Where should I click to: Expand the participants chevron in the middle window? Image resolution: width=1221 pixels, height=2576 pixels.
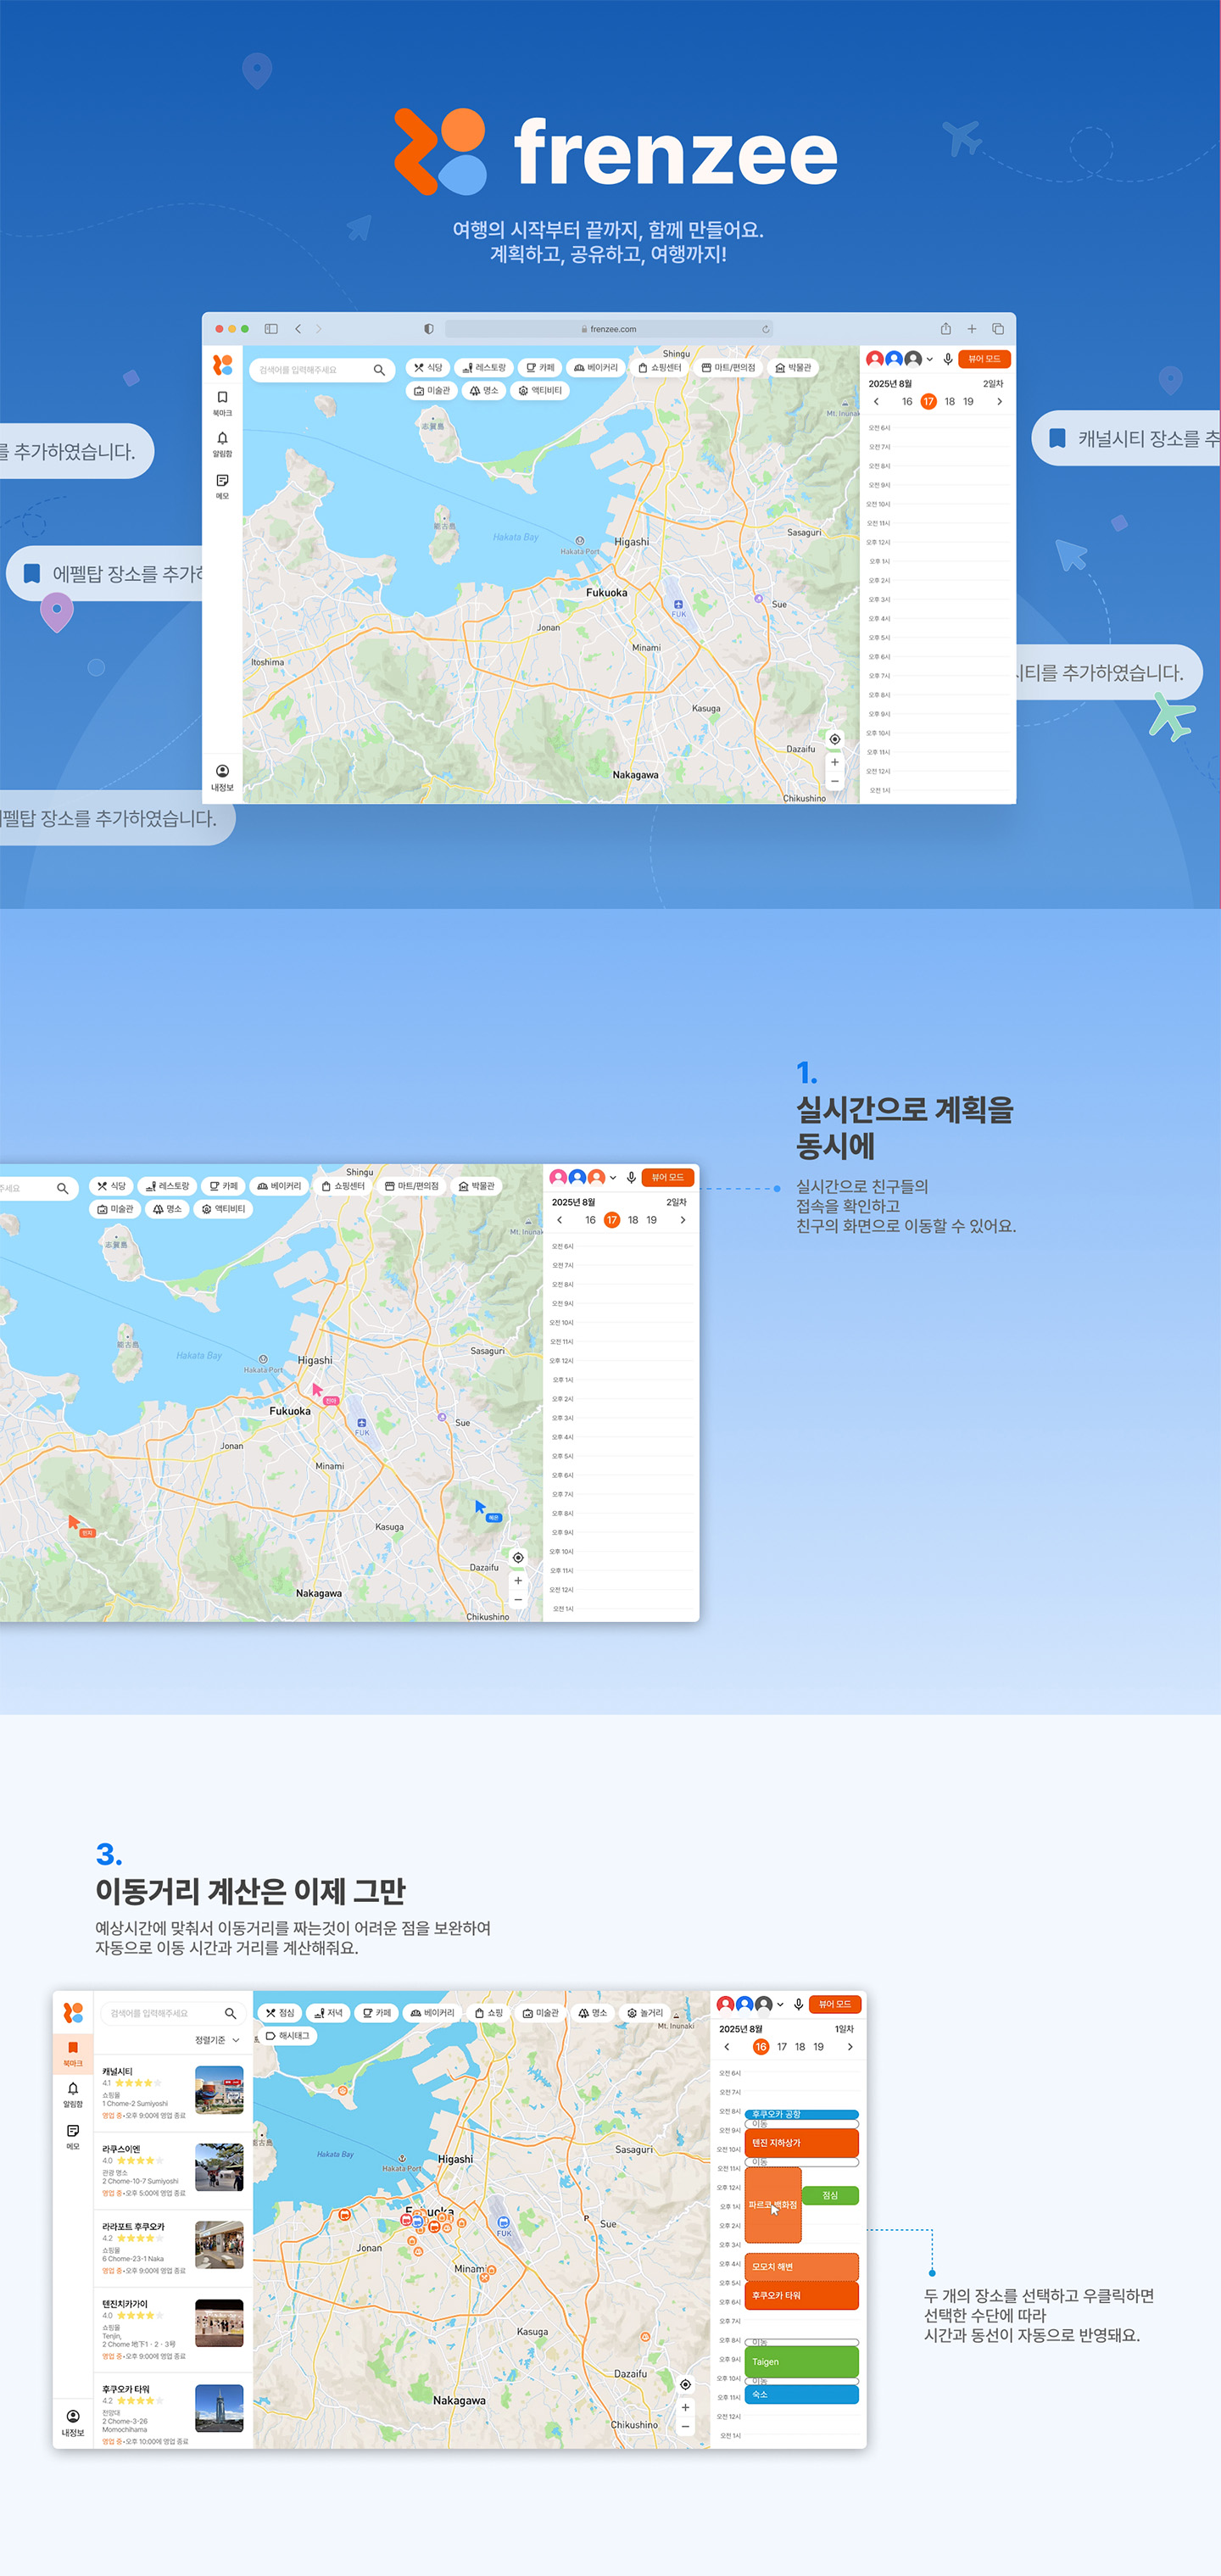[x=613, y=1178]
